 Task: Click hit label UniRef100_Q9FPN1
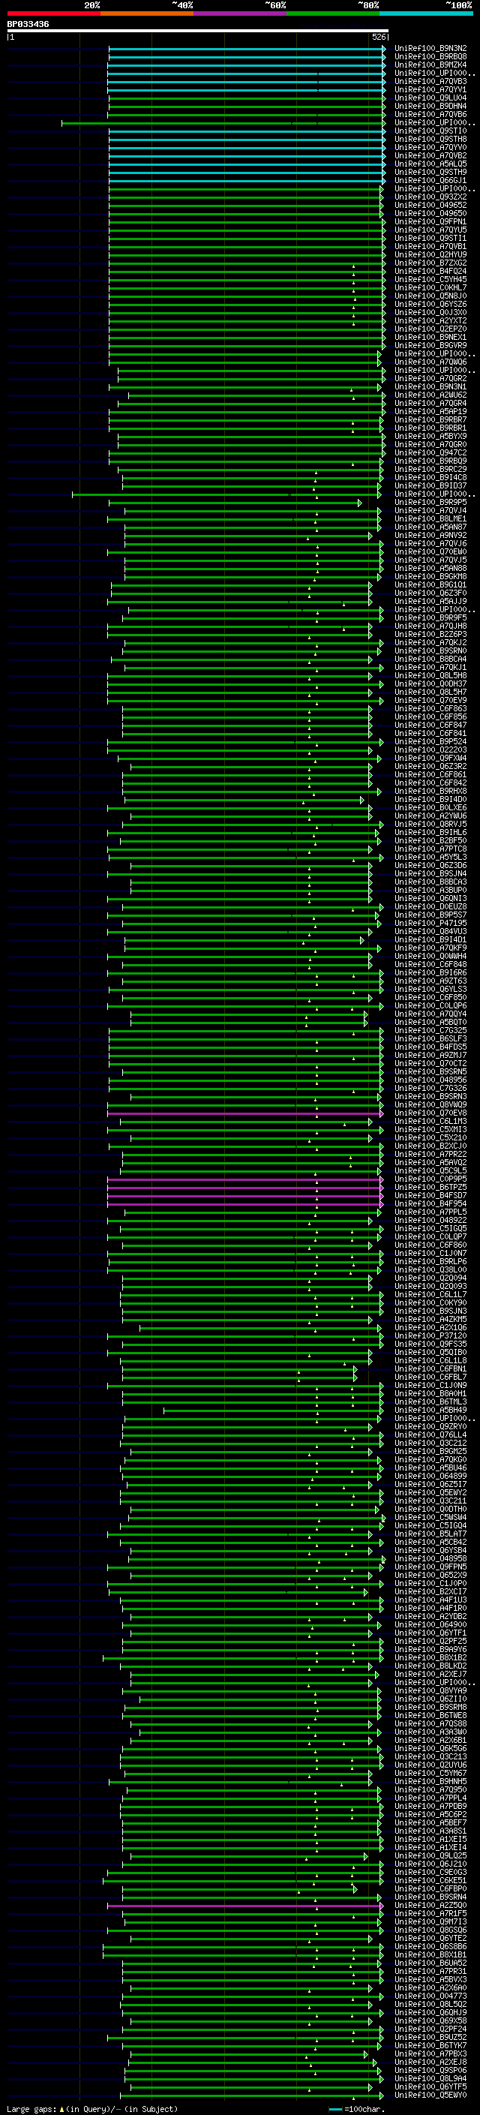click(x=430, y=221)
